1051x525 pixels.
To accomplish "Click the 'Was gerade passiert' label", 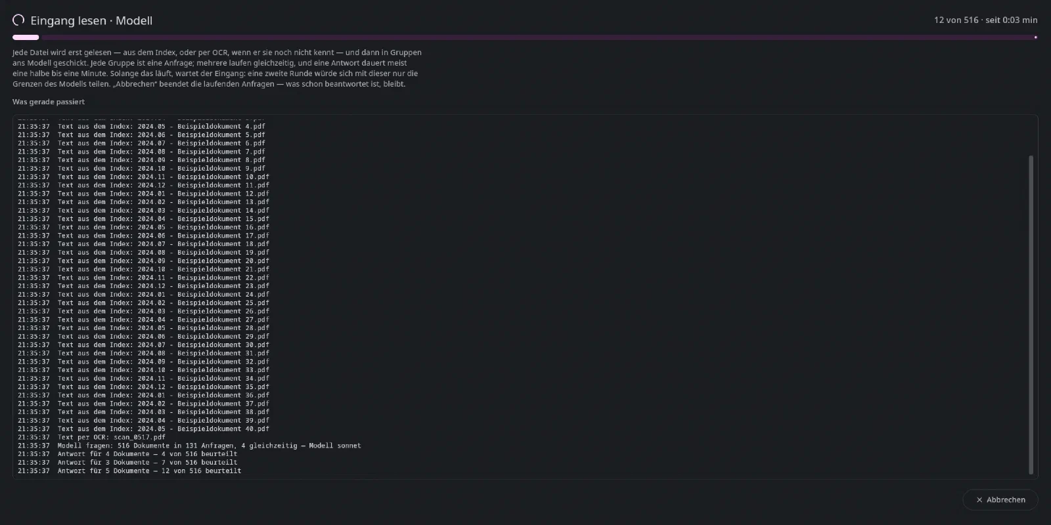I will pos(49,102).
